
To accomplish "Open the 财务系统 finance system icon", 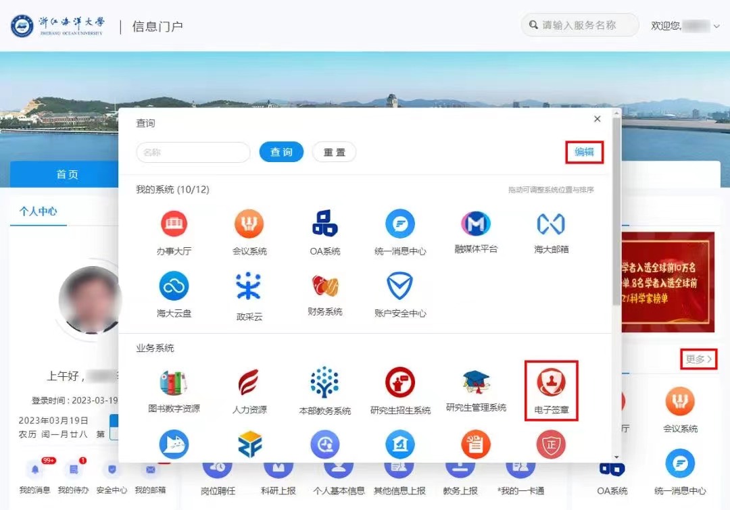I will pyautogui.click(x=324, y=292).
